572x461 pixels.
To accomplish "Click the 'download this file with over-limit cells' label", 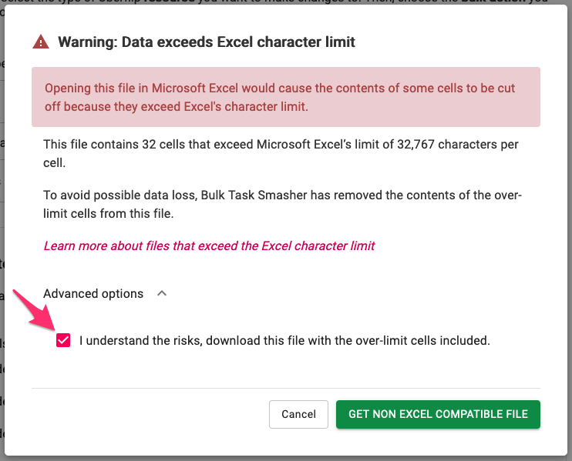I will [x=284, y=340].
